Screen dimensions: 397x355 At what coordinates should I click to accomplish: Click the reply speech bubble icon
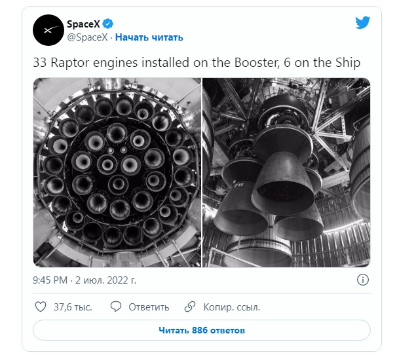pos(117,307)
